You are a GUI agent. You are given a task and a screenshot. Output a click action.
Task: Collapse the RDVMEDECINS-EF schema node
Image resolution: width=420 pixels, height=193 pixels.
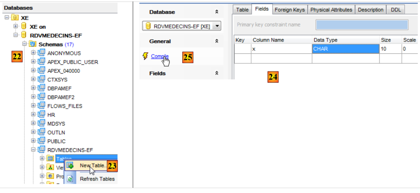pos(33,150)
